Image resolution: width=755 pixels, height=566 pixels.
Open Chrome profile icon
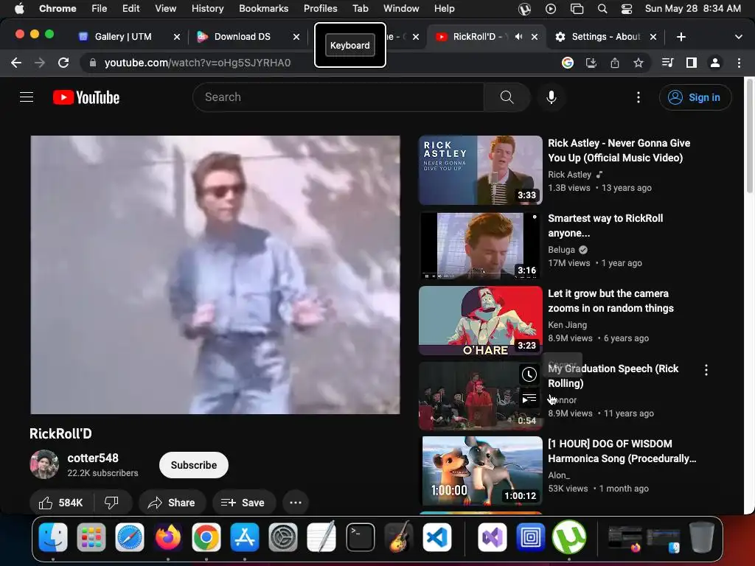click(x=715, y=63)
